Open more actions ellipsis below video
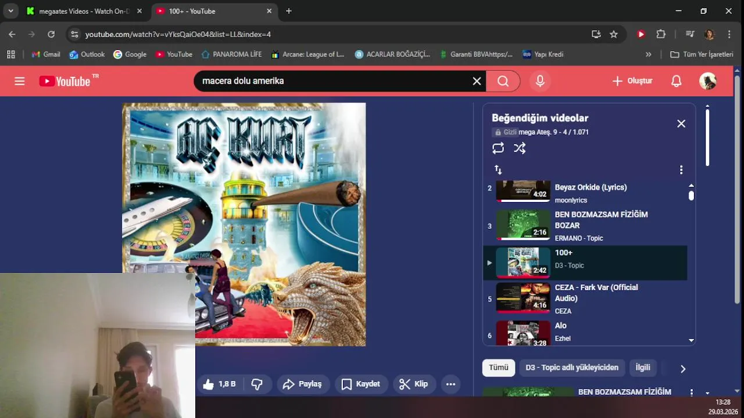The width and height of the screenshot is (744, 418). [x=450, y=384]
